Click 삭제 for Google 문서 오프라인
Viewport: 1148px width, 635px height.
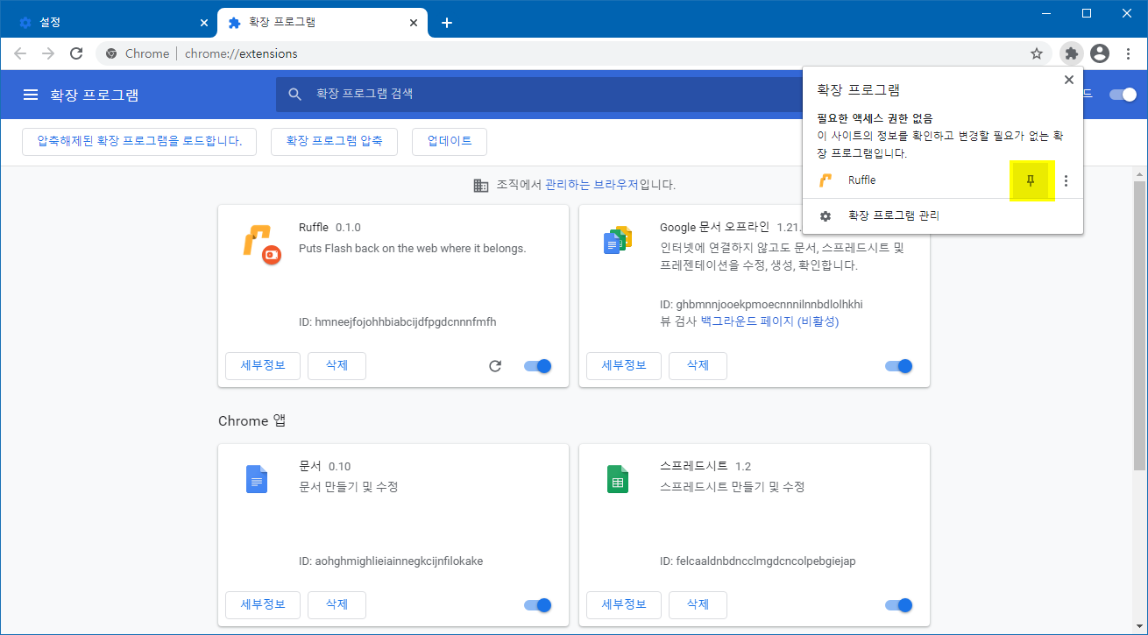pyautogui.click(x=698, y=365)
